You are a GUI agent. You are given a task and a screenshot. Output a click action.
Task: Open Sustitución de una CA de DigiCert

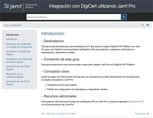18,68
